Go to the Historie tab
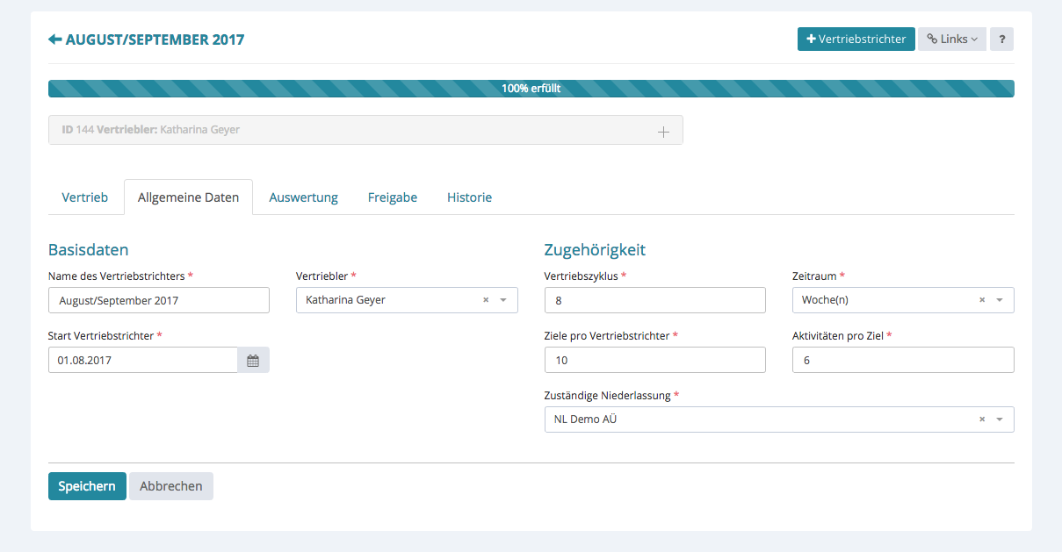Screen dimensions: 1062x552 [469, 197]
